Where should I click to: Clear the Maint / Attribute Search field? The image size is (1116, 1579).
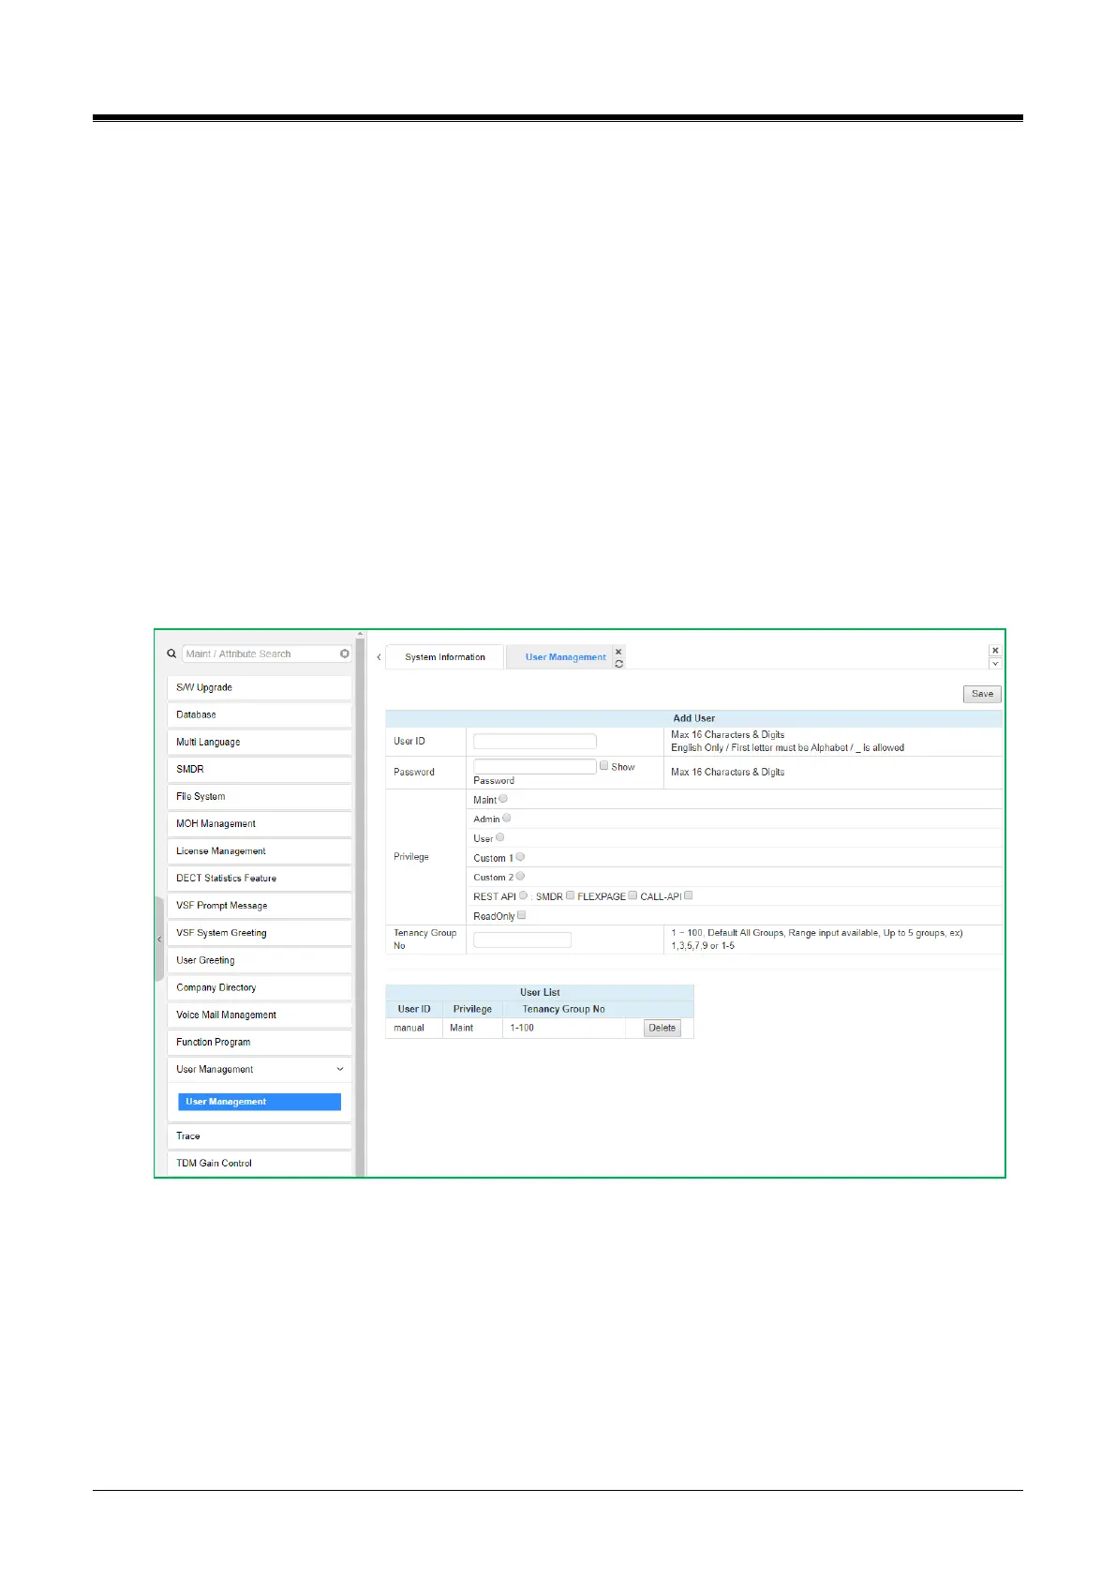(345, 654)
